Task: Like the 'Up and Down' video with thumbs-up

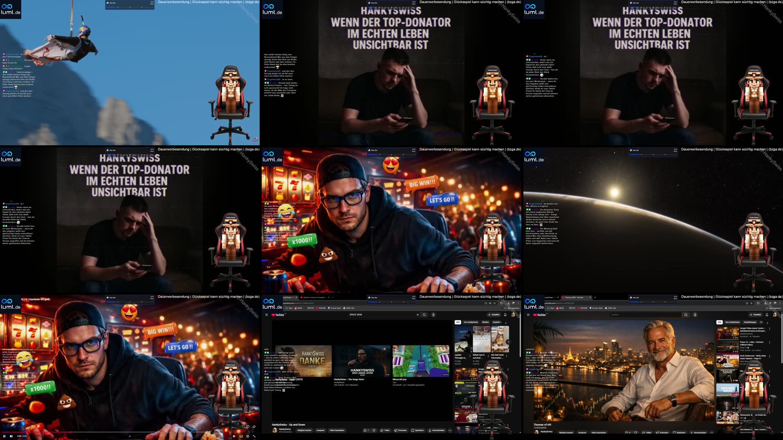Action: 366,430
